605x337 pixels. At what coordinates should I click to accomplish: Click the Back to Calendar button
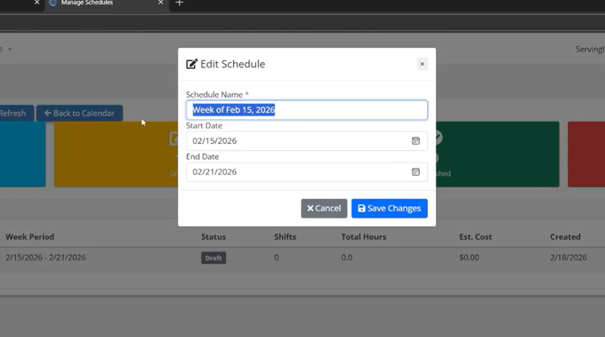(79, 113)
